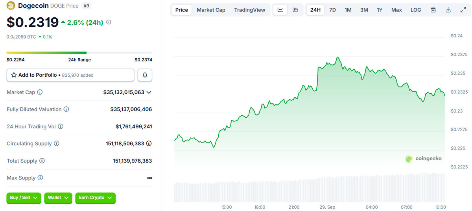Click the Dogecoin logo icon
Image resolution: width=472 pixels, height=211 pixels.
pyautogui.click(x=11, y=6)
